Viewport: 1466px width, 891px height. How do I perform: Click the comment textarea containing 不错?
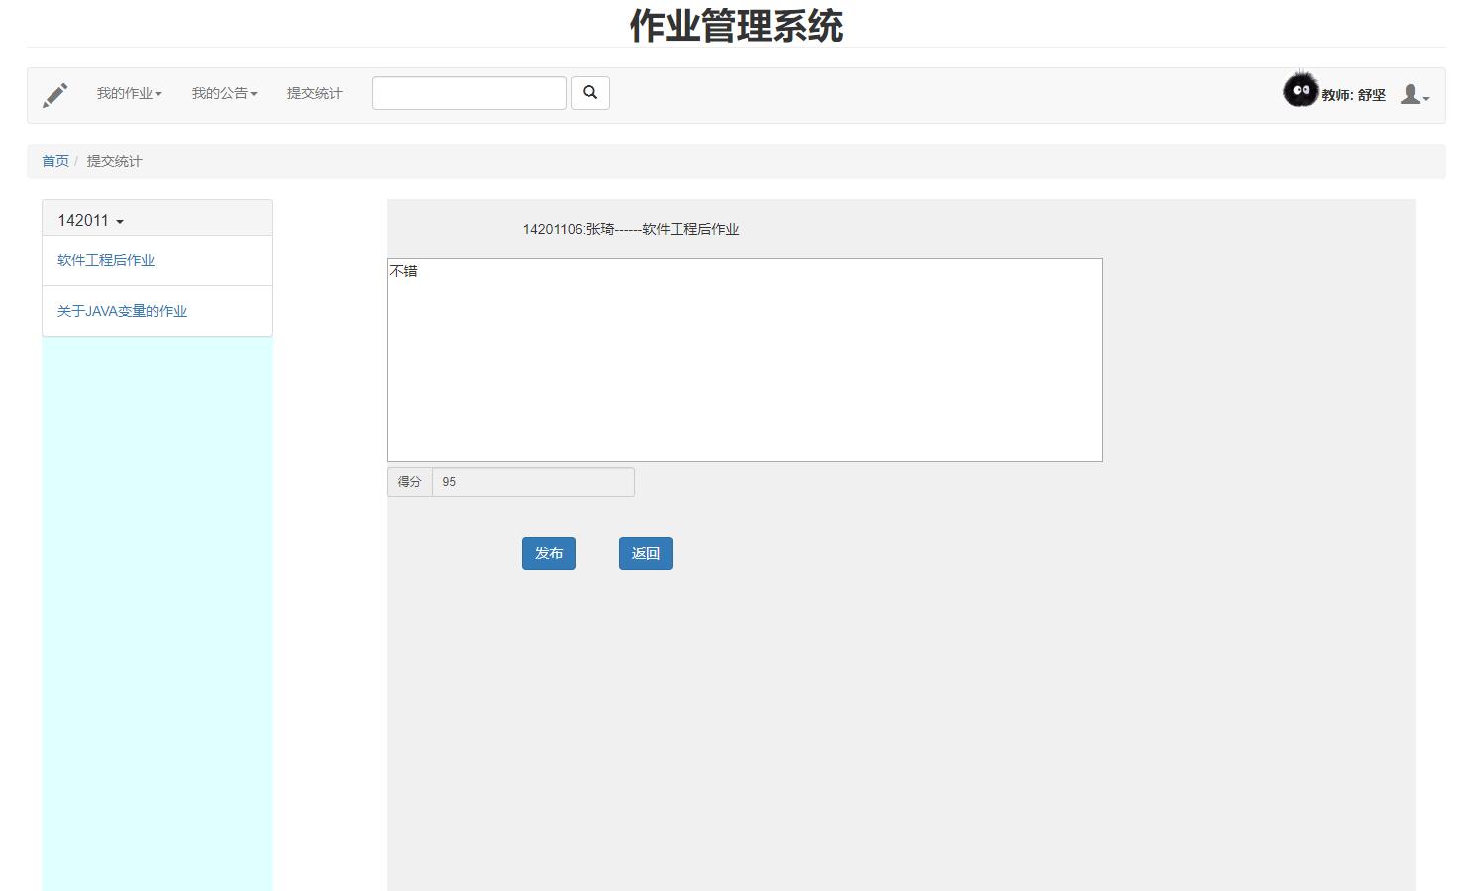coord(744,359)
